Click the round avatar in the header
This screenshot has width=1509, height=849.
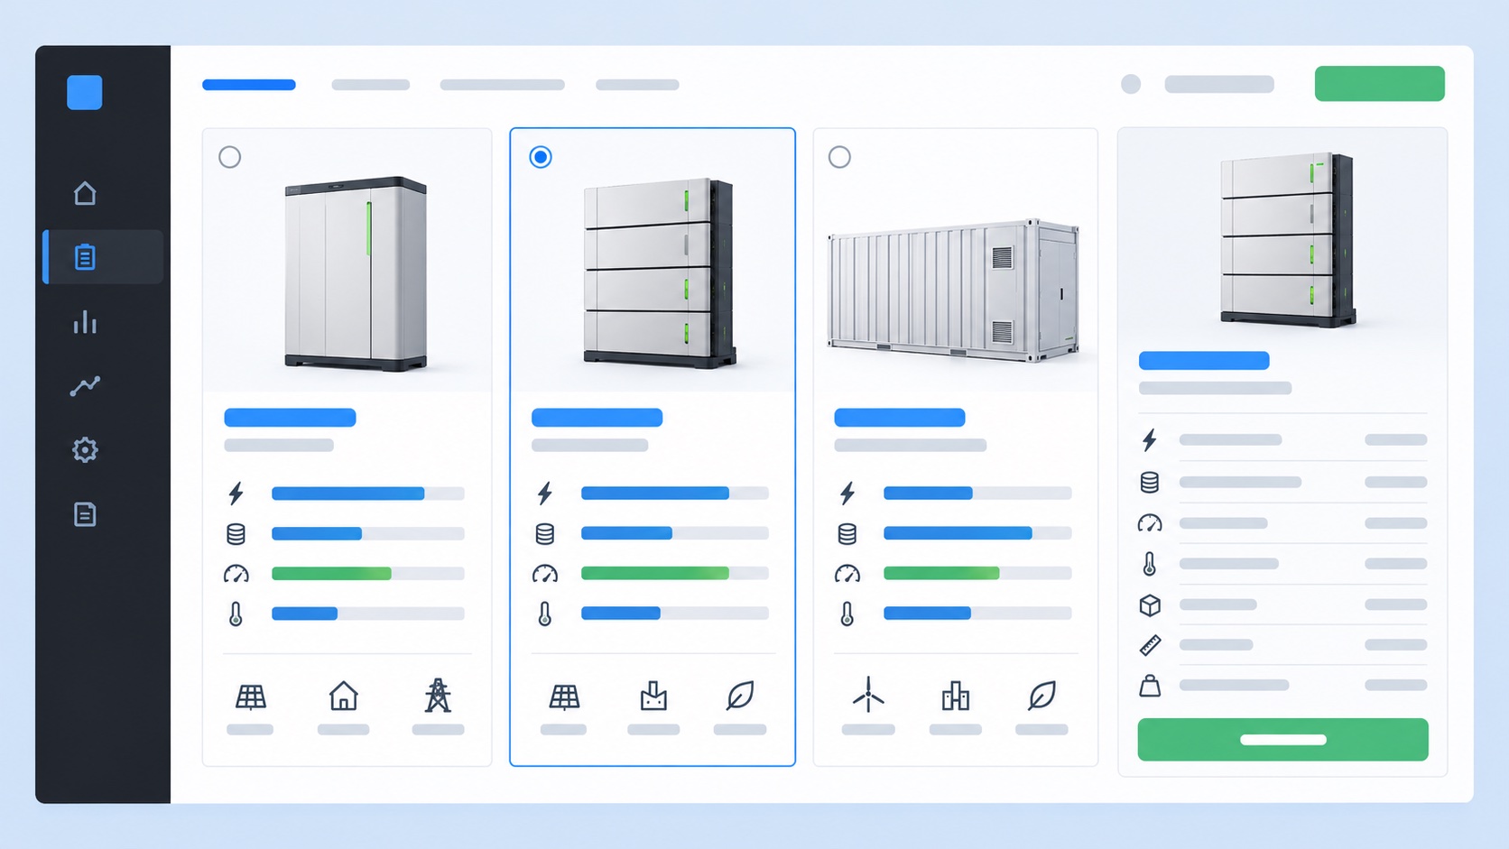1131,84
